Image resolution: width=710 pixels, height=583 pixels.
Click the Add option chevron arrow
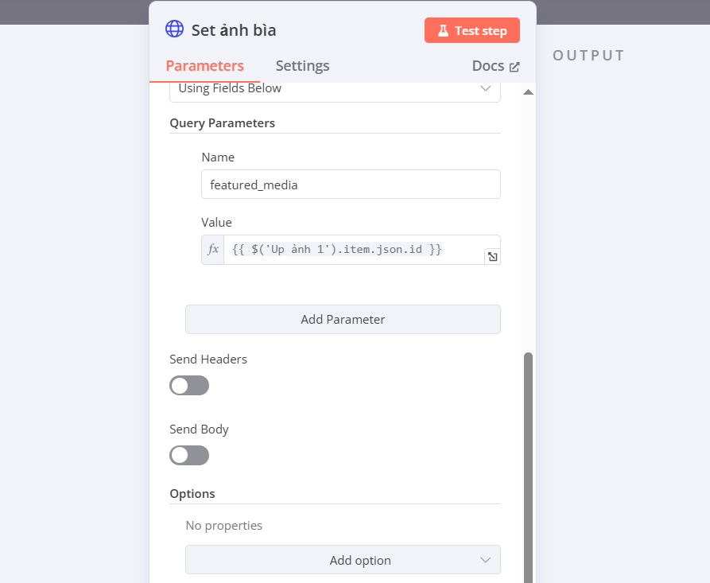[486, 560]
